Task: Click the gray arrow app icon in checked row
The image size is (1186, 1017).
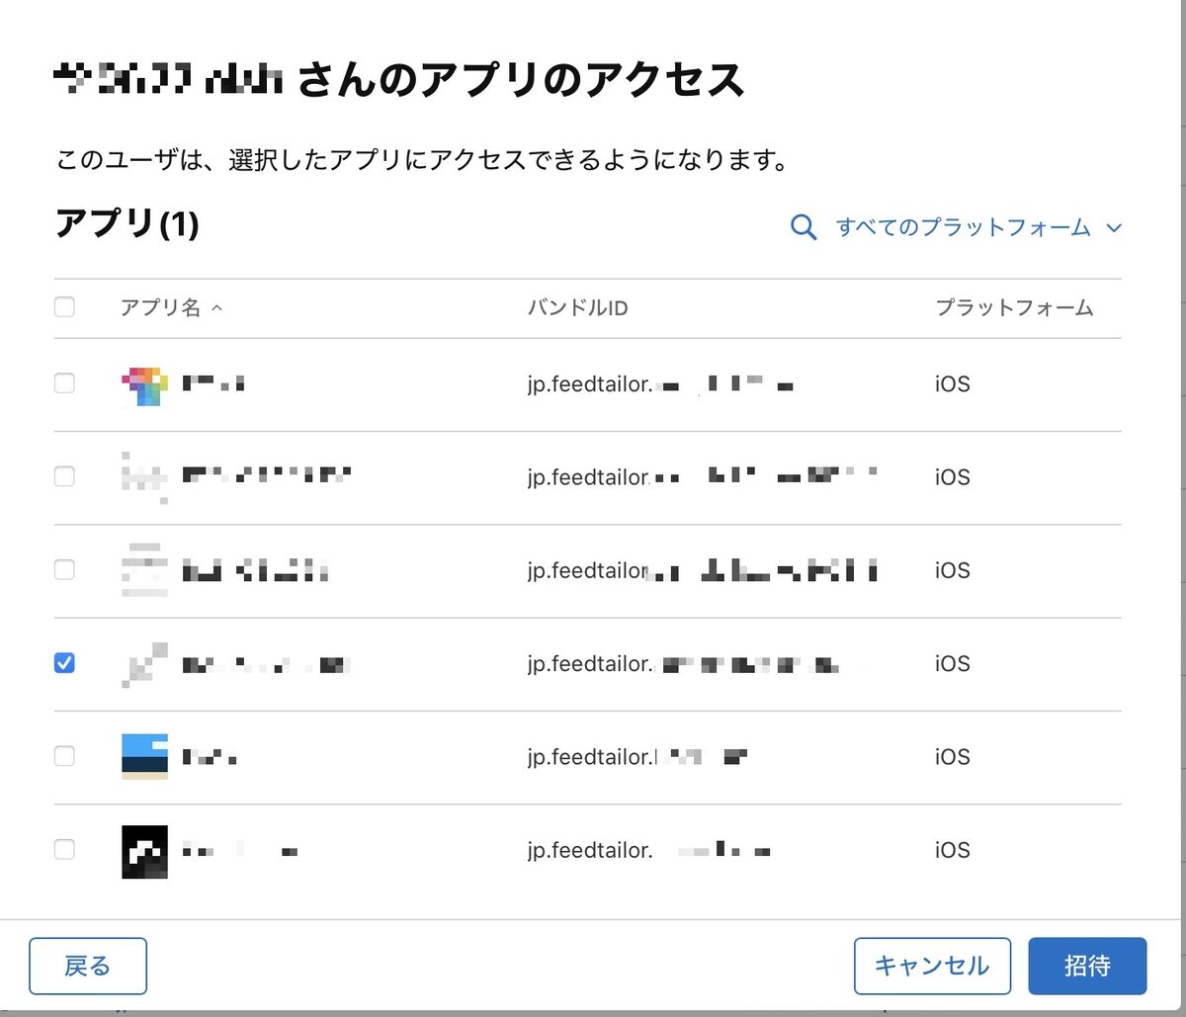Action: click(x=144, y=664)
